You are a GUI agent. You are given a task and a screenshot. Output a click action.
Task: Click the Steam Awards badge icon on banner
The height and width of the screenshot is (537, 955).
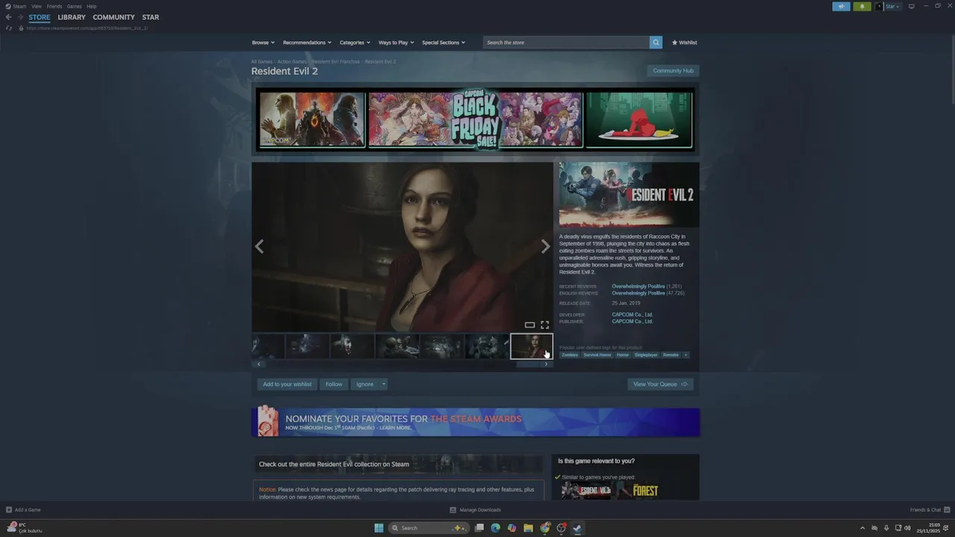(268, 421)
